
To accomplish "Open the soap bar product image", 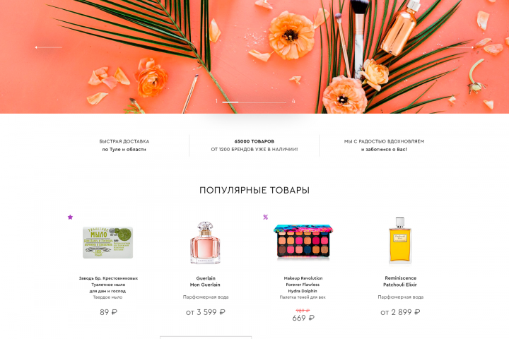I will tap(107, 242).
